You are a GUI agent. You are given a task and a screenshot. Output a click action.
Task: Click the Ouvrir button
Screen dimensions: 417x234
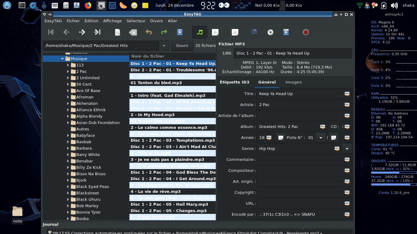pyautogui.click(x=182, y=46)
